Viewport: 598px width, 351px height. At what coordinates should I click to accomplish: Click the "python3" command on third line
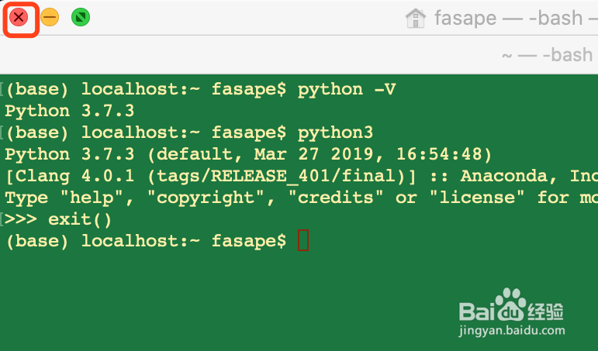[x=335, y=133]
